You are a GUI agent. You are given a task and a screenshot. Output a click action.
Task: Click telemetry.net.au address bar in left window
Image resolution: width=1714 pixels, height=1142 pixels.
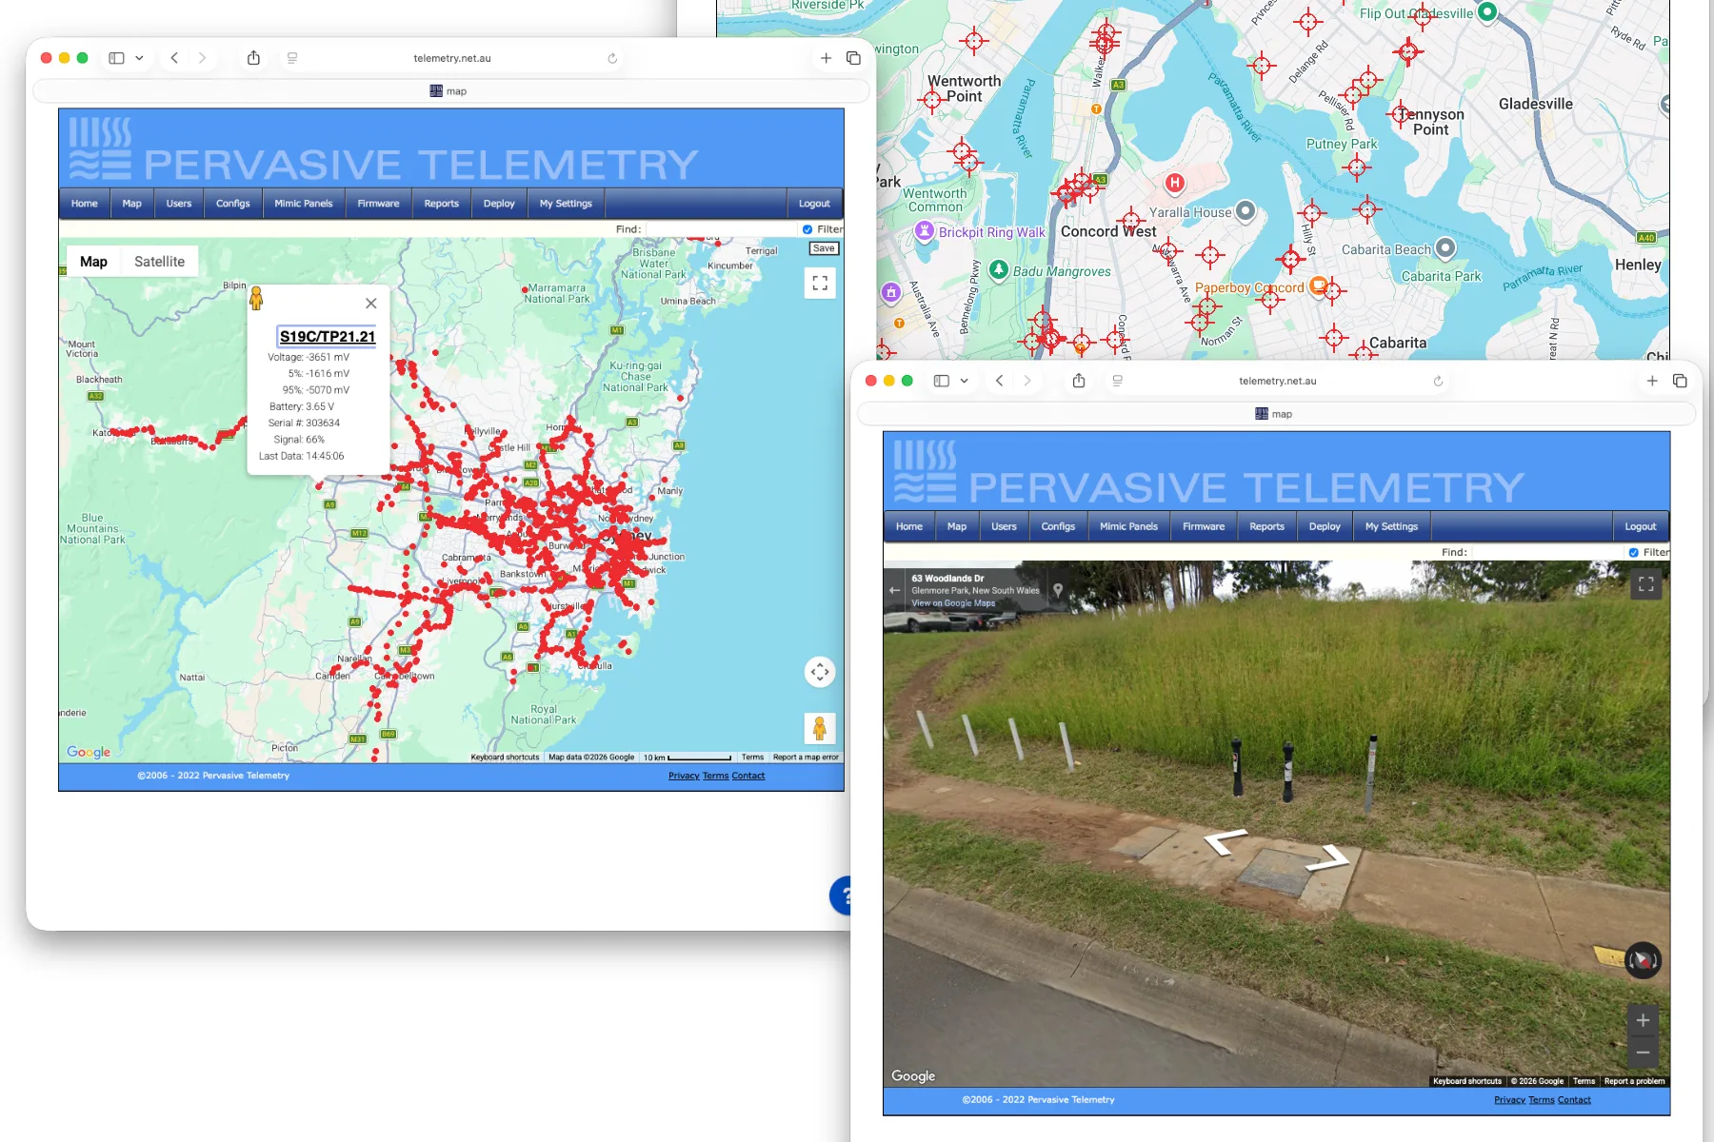(452, 58)
